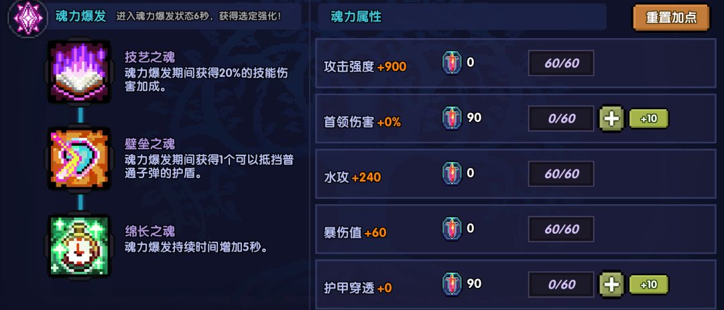Click the 重置加点 reset button
The image size is (724, 310).
[671, 18]
